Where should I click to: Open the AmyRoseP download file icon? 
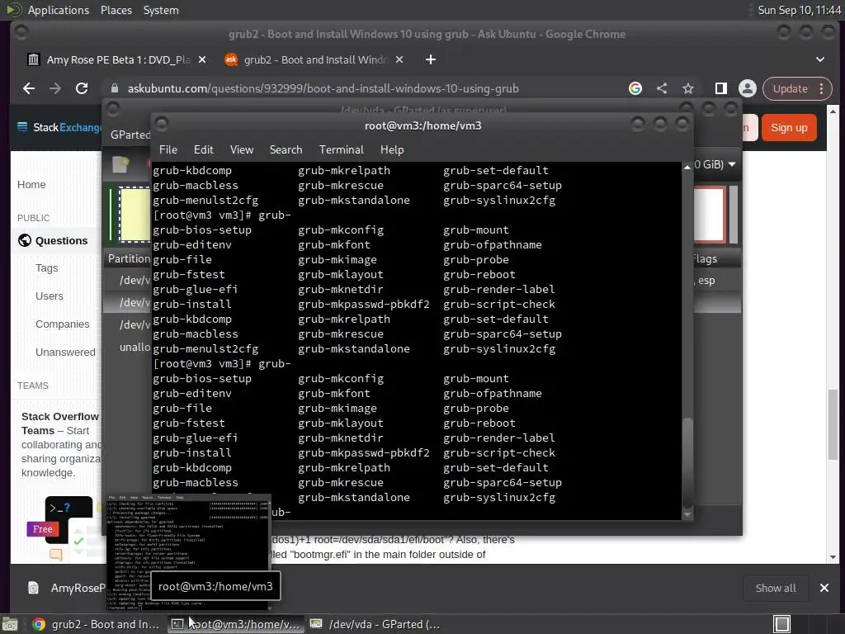coord(33,588)
